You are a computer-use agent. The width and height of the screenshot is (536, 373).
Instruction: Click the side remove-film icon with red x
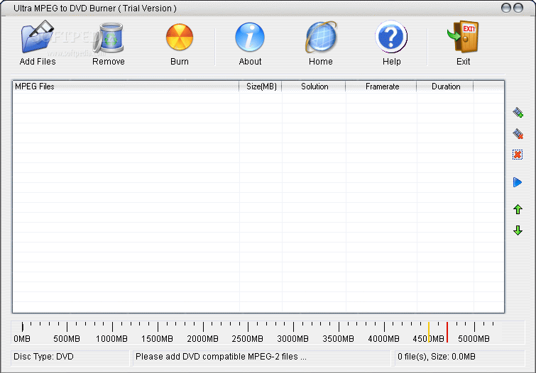point(518,133)
